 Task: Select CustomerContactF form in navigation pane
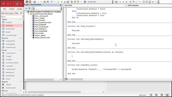12,63
